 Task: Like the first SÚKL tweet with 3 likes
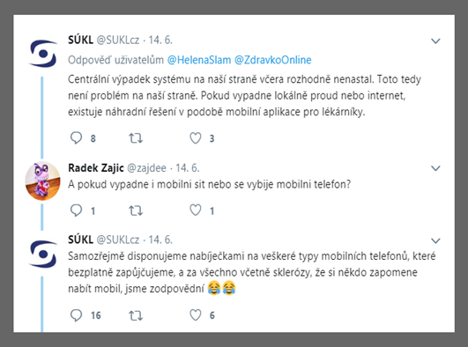point(196,138)
